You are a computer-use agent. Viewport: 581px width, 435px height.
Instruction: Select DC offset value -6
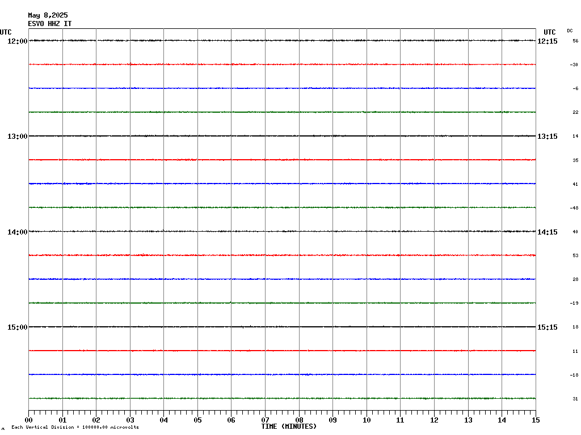coord(575,89)
